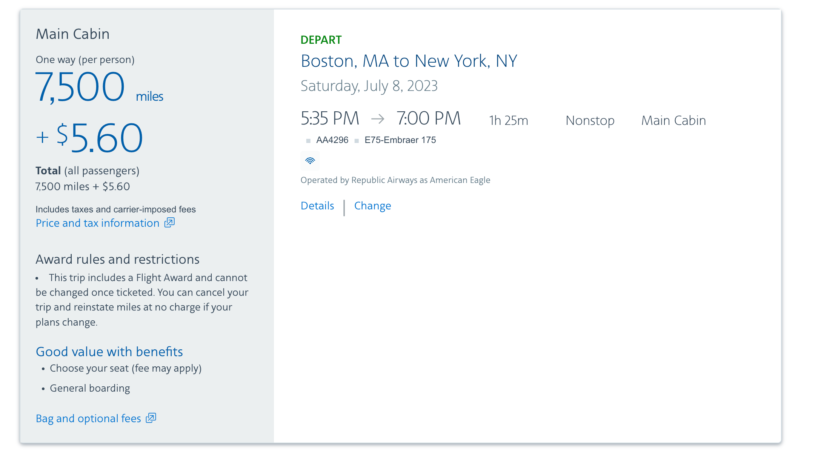
Task: Click the 5:35 PM departure time
Action: 330,118
